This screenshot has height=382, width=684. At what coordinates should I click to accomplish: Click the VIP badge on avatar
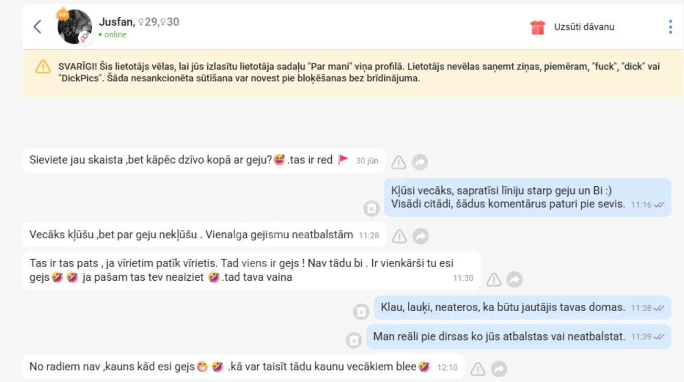coord(63,14)
